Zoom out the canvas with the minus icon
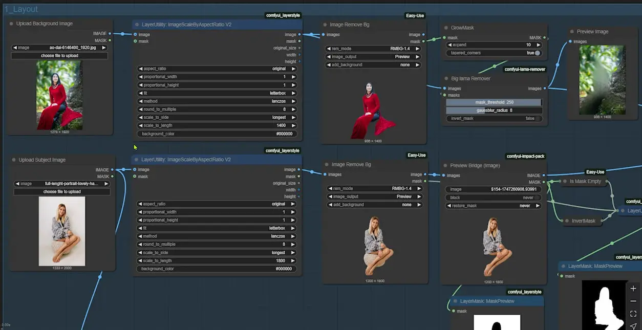 (633, 301)
